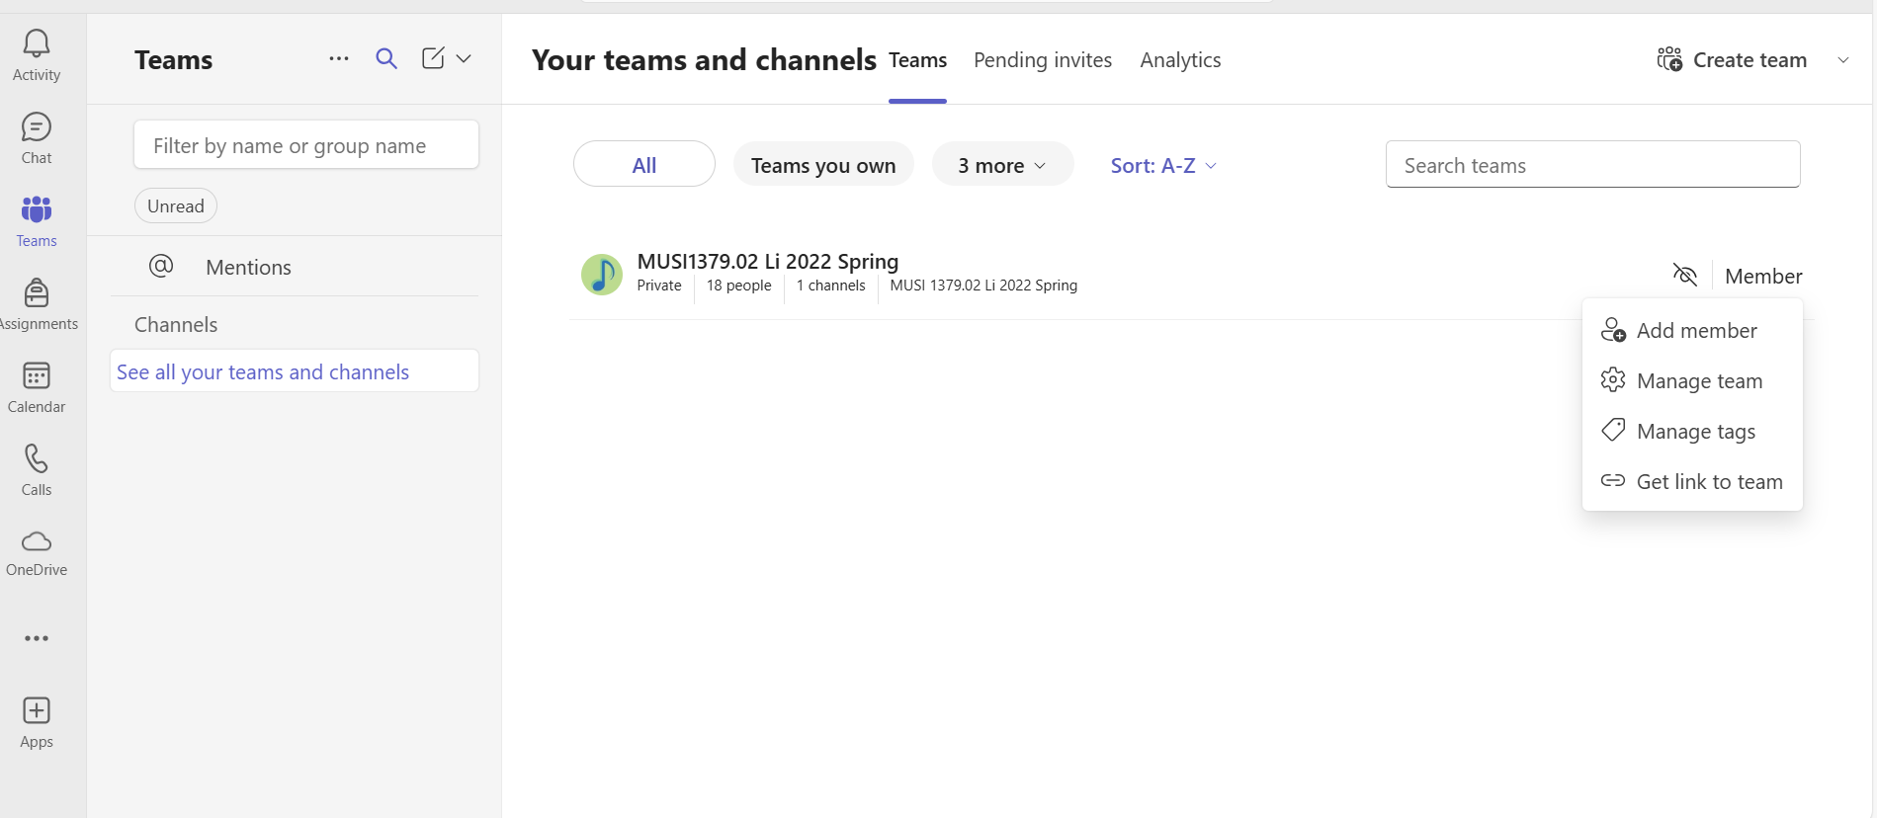Open Assignments from the app rail
Screen dimensions: 1877x818
pos(37,304)
